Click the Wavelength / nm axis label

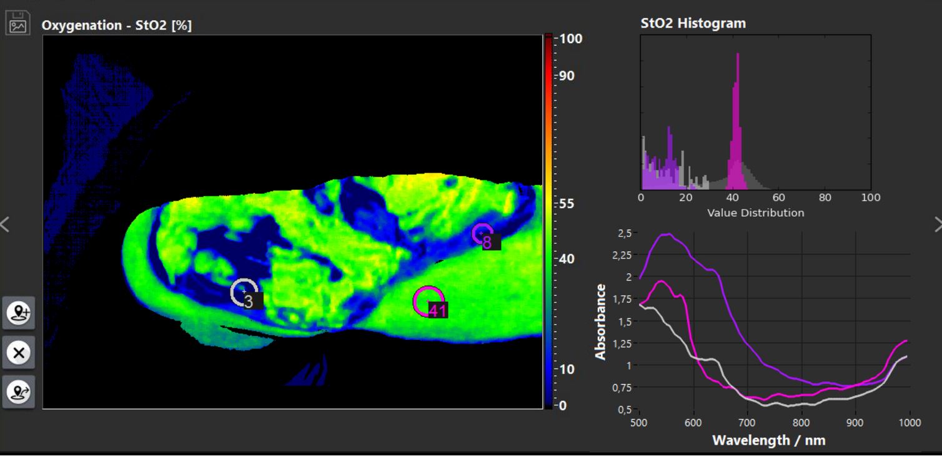pos(769,440)
